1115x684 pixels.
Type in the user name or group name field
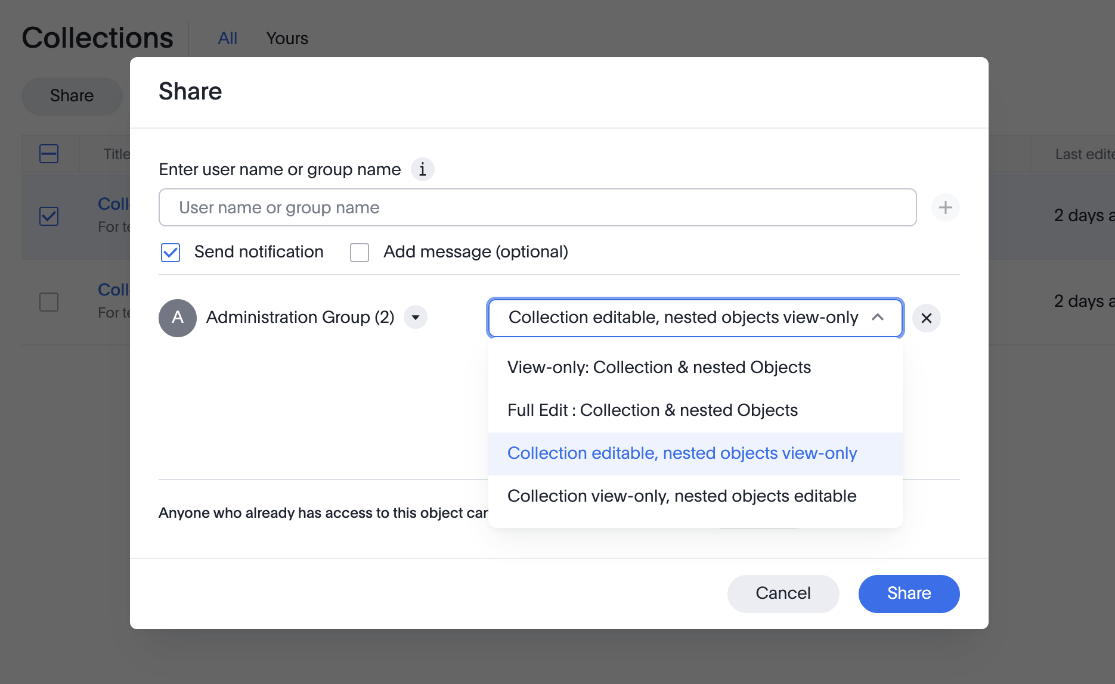537,207
